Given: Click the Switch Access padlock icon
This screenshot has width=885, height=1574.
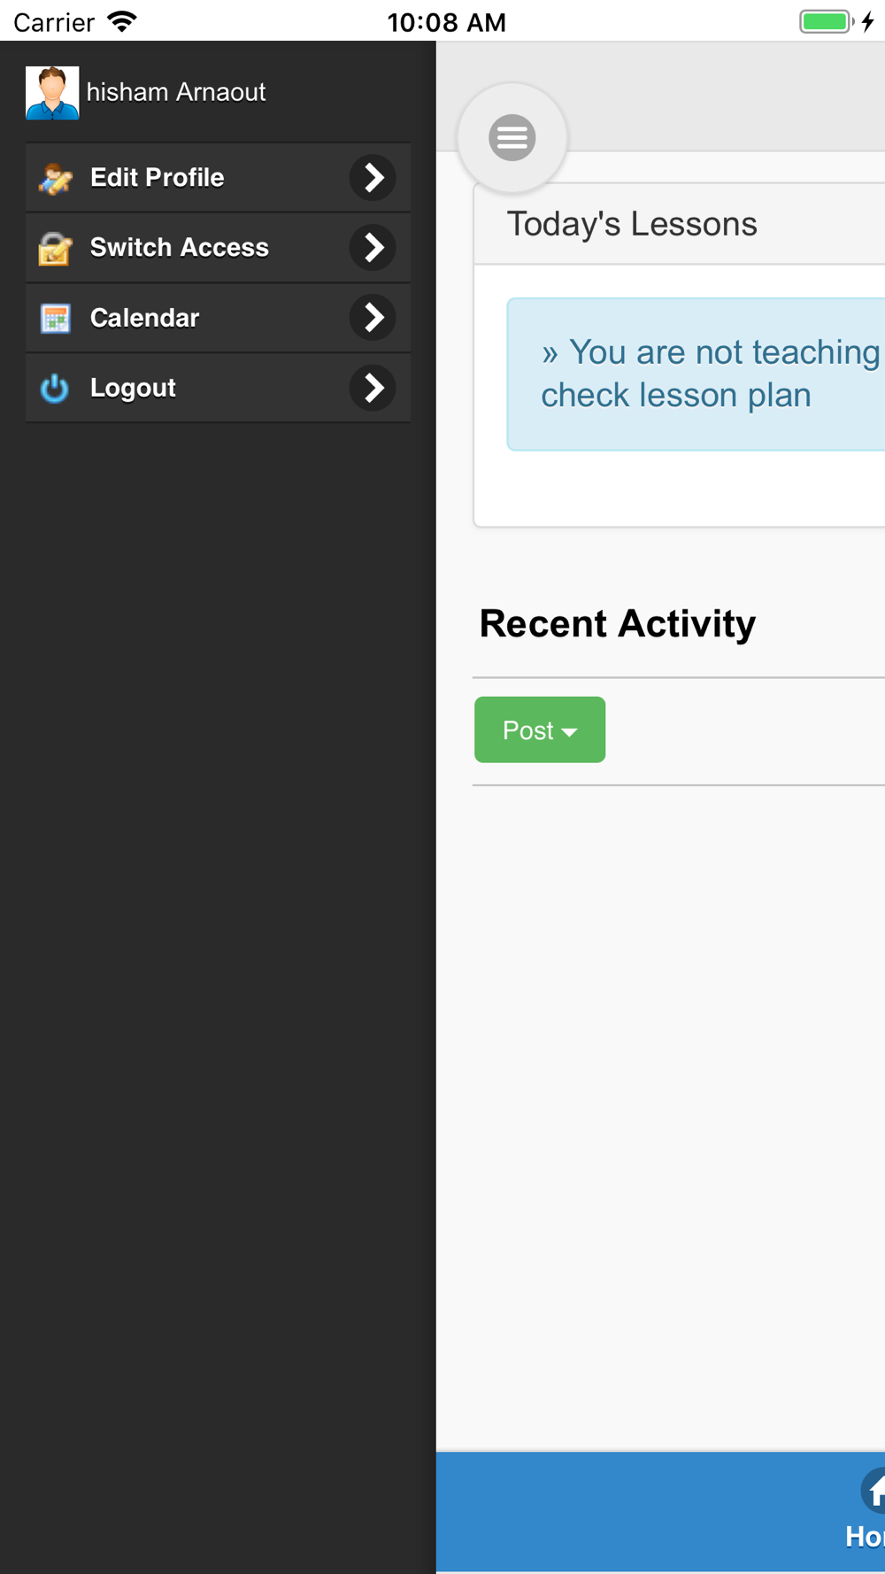Looking at the screenshot, I should point(55,248).
